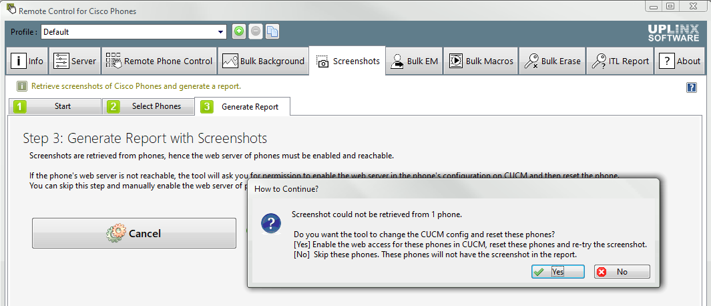Click the app icon in the title bar
The image size is (711, 306).
(x=11, y=9)
